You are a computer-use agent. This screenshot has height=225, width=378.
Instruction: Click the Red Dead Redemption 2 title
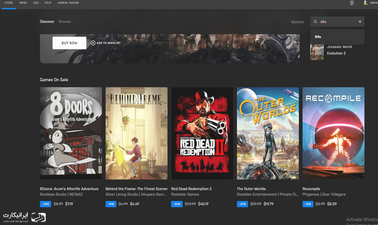click(x=191, y=189)
